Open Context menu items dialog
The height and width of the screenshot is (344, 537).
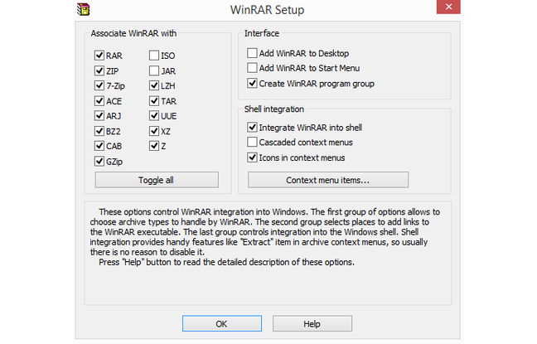click(x=327, y=180)
